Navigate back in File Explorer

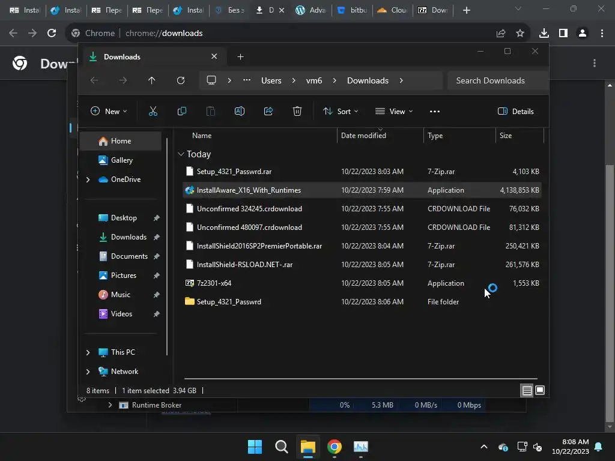point(94,80)
